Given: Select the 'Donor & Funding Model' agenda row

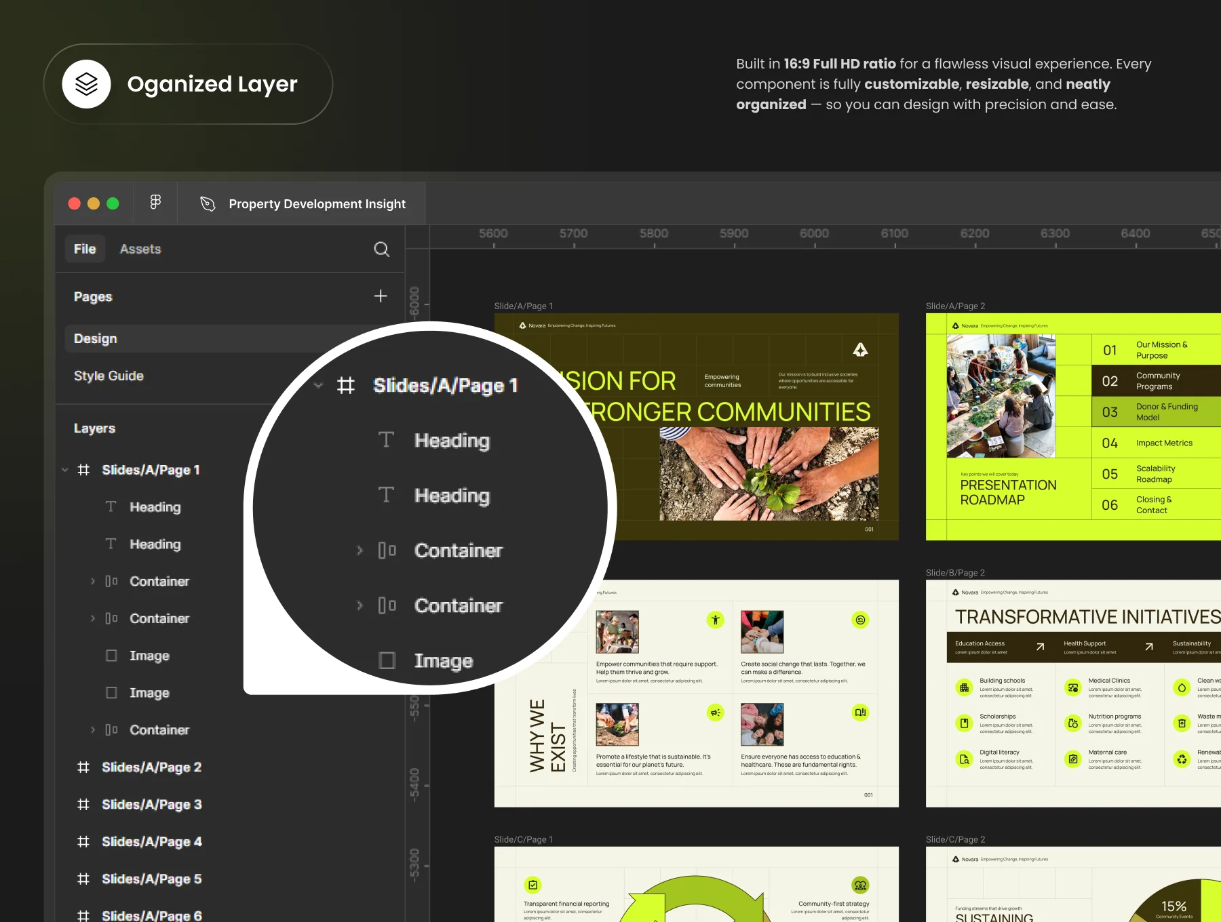Looking at the screenshot, I should click(1157, 412).
